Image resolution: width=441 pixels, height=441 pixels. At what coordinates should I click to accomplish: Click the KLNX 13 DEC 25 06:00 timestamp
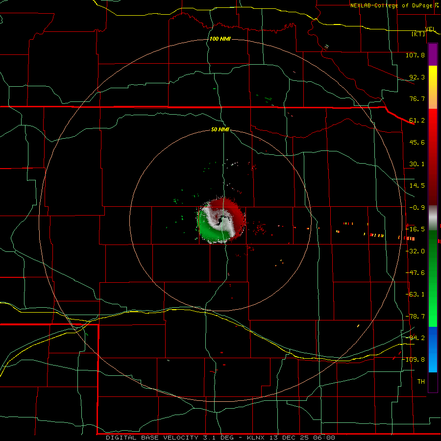pyautogui.click(x=291, y=438)
